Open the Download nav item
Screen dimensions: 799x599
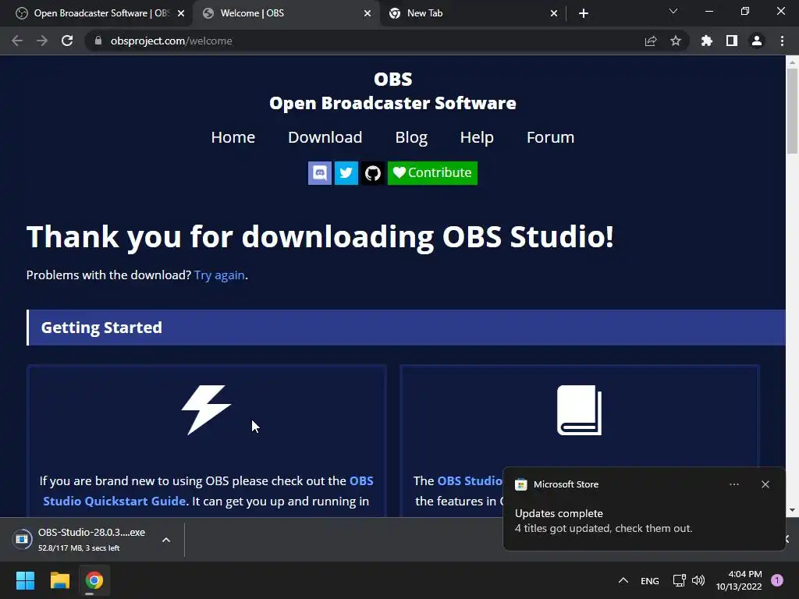pyautogui.click(x=325, y=137)
